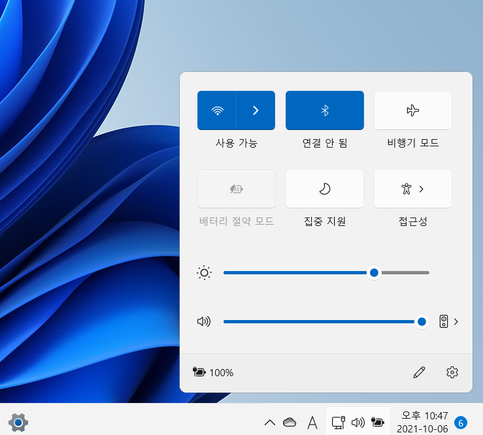Mute sound via speaker icon in panel
The image size is (483, 435).
(204, 321)
